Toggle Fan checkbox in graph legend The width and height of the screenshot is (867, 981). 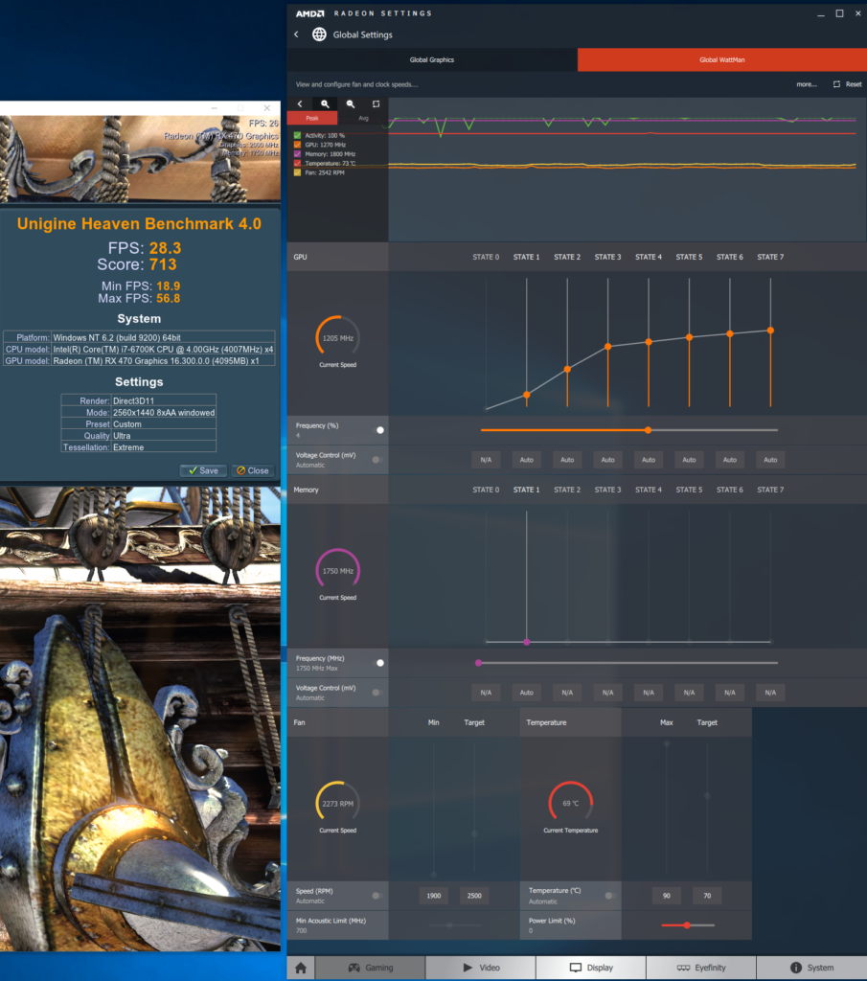coord(298,172)
